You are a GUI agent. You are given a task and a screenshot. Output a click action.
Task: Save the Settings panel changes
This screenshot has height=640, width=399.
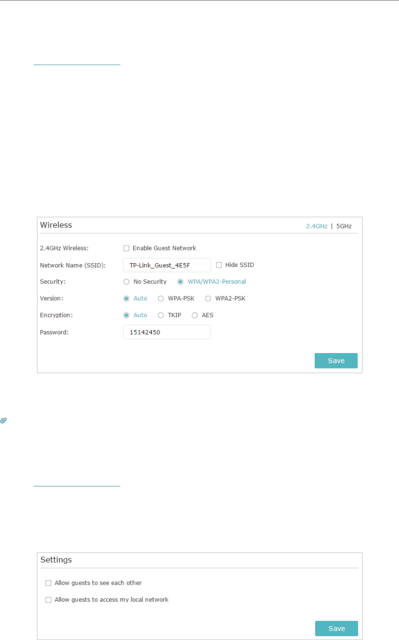click(336, 628)
